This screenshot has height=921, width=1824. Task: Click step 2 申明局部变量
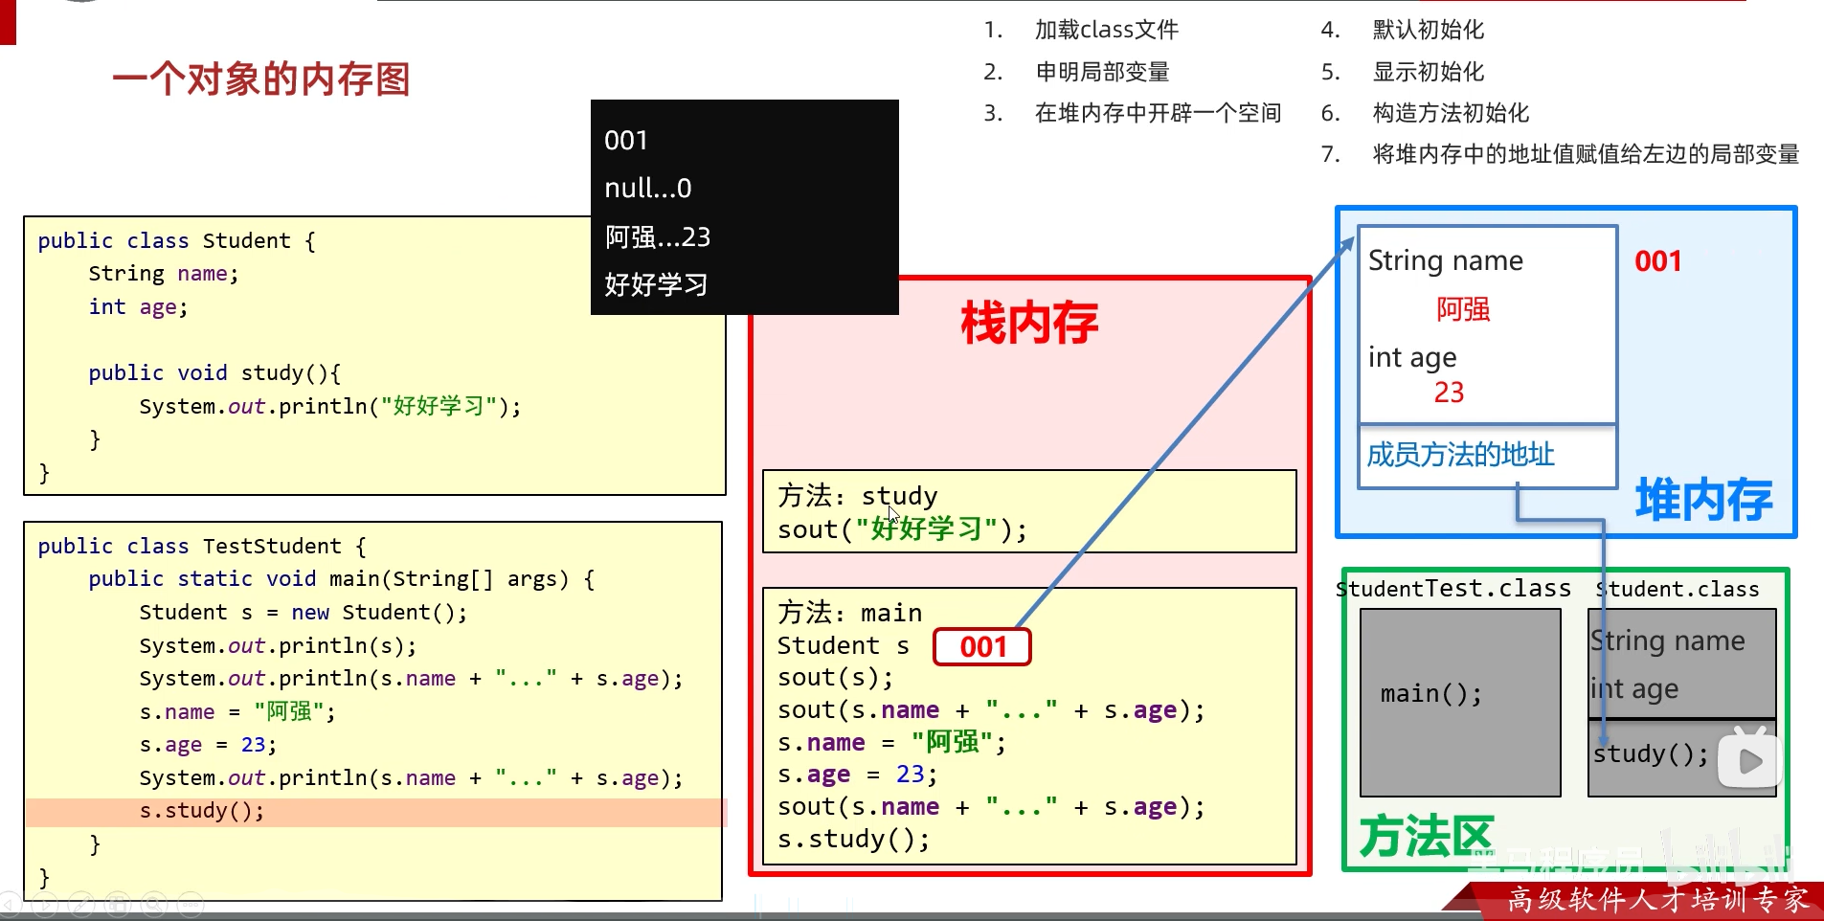click(x=1102, y=72)
